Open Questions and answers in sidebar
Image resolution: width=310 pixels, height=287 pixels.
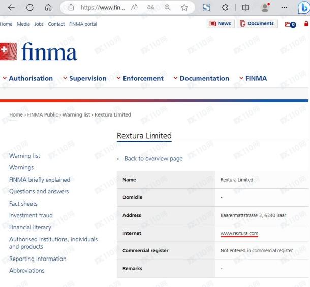(39, 191)
